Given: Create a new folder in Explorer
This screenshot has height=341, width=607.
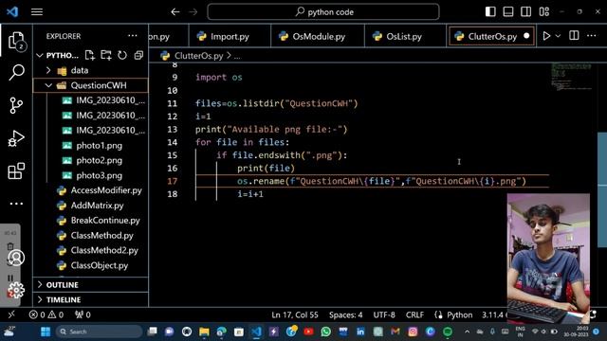Looking at the screenshot, I should [x=106, y=55].
